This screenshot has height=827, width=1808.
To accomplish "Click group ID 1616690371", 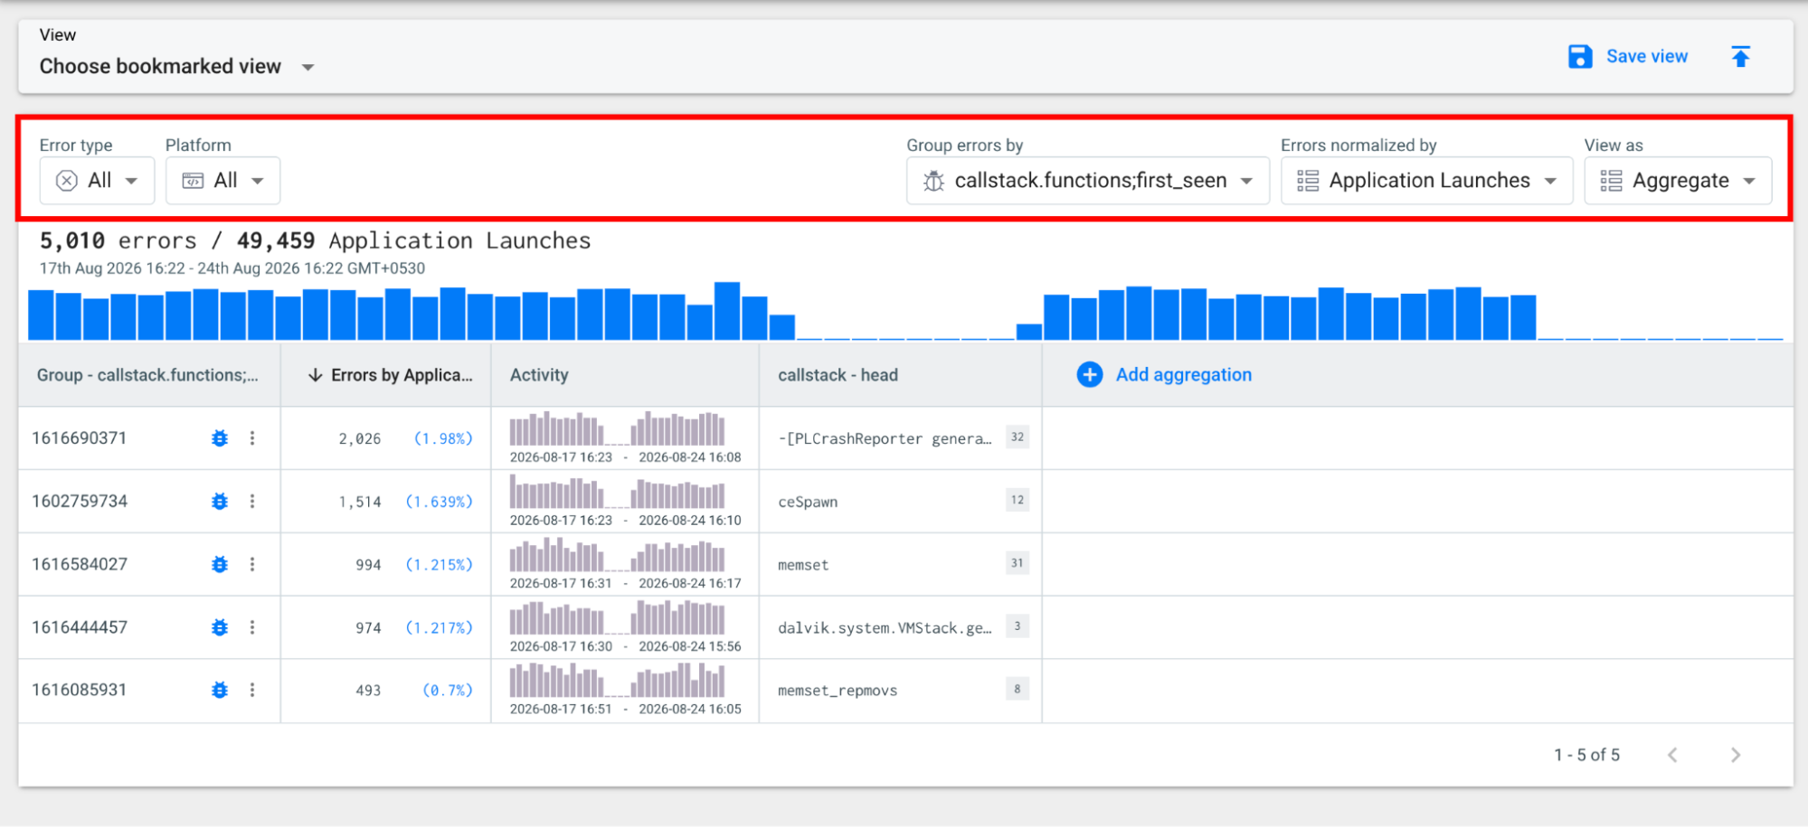I will [x=80, y=438].
